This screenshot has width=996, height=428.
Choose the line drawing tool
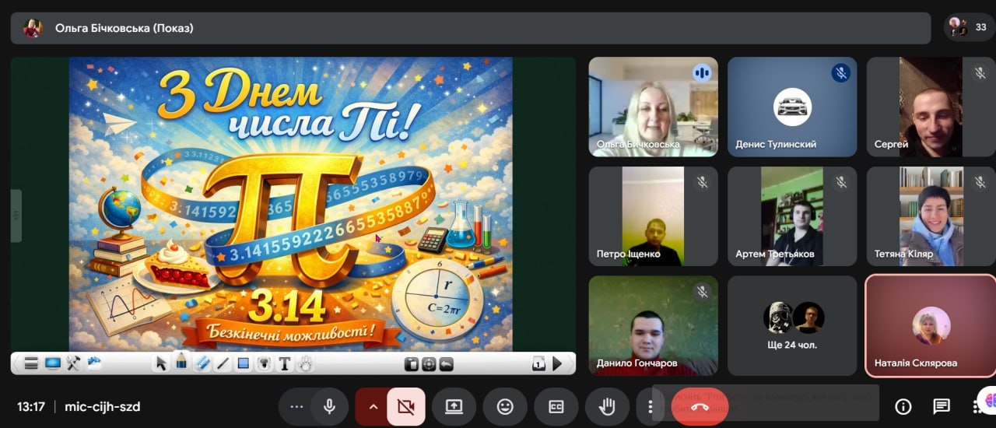[x=223, y=363]
